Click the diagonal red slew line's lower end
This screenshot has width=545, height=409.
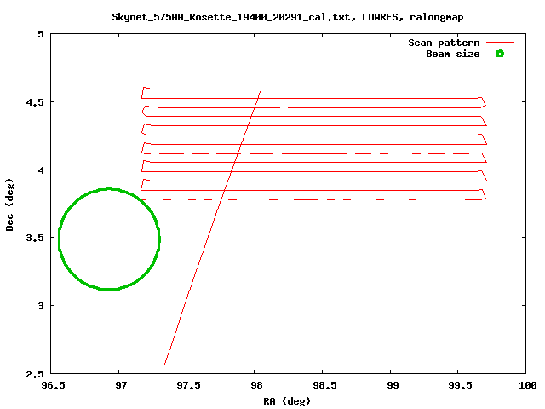164,364
